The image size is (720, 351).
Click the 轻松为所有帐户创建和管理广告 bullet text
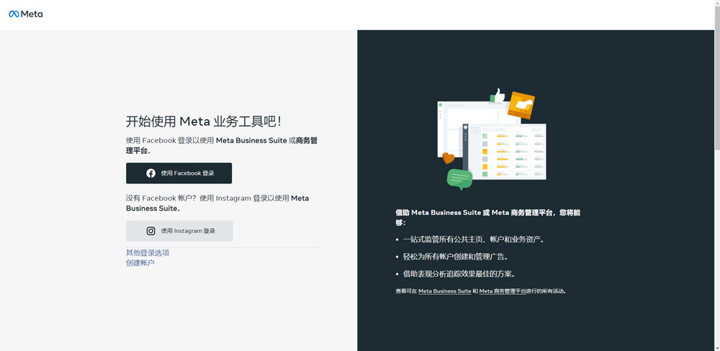pyautogui.click(x=455, y=257)
